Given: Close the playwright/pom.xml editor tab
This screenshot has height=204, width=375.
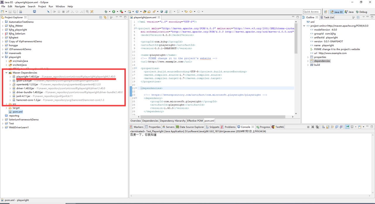Looking at the screenshot, I should (159, 17).
